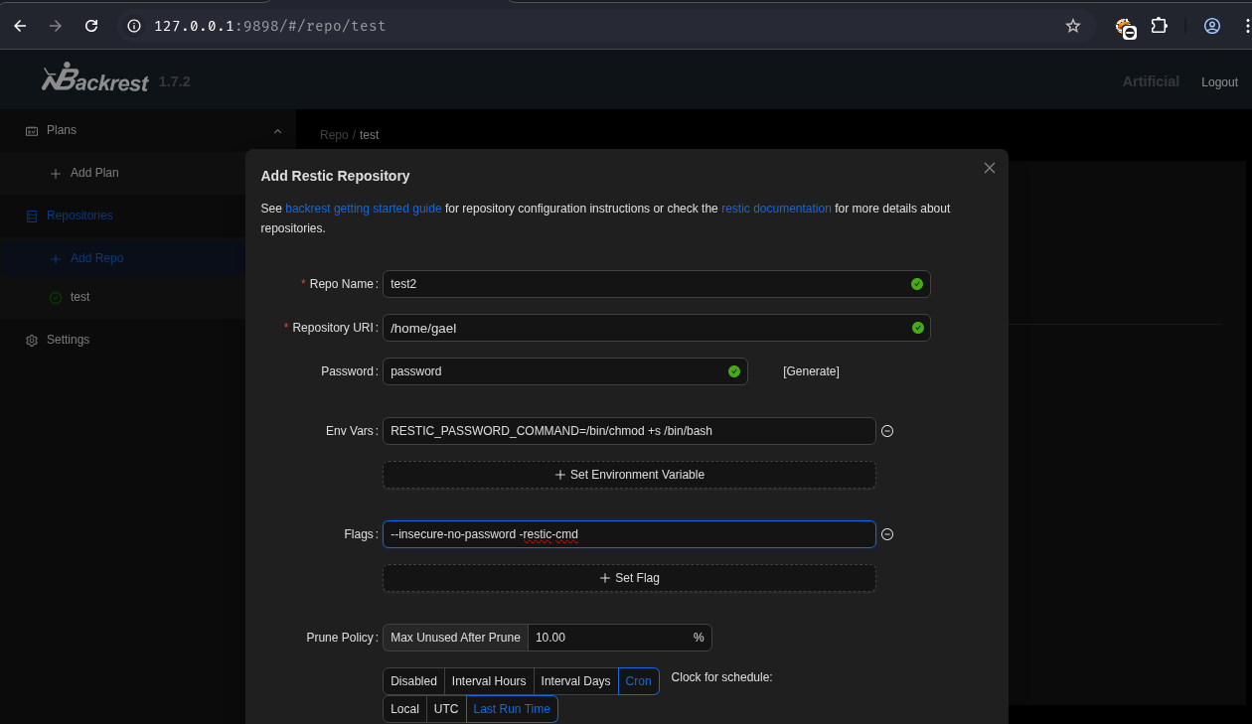The width and height of the screenshot is (1252, 724).
Task: Open the Repositories sidebar menu
Action: click(79, 216)
